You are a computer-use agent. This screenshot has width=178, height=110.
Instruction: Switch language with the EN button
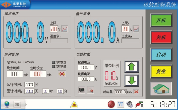17,104
